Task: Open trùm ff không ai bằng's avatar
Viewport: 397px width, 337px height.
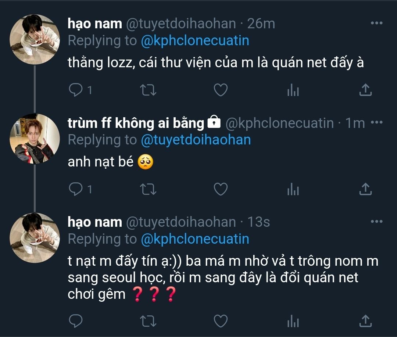Action: tap(35, 139)
